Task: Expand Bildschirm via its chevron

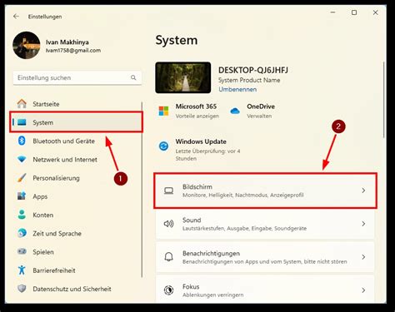Action: tap(363, 191)
